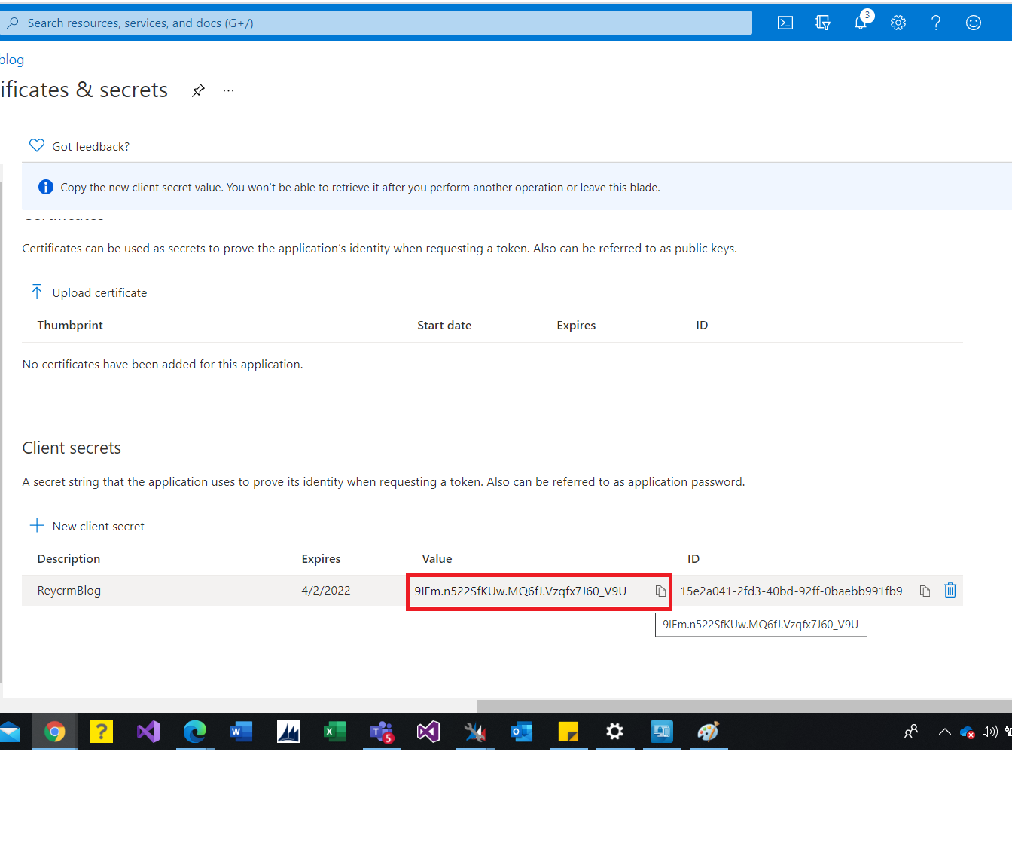The image size is (1012, 862).
Task: Open Cloud Shell from the top bar
Action: (x=785, y=23)
